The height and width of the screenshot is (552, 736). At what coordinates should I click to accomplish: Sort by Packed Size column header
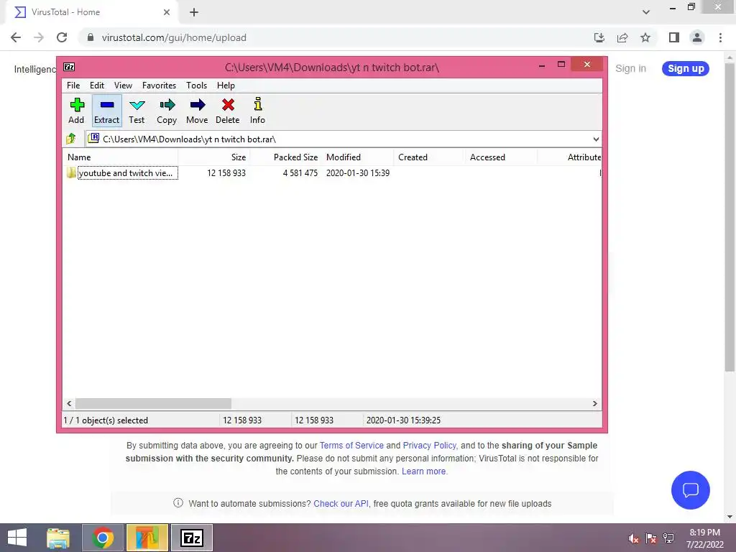tap(286, 157)
